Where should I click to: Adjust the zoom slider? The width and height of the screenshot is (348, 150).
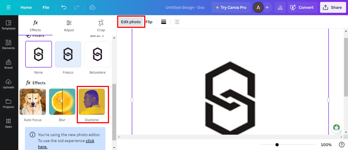click(x=277, y=145)
